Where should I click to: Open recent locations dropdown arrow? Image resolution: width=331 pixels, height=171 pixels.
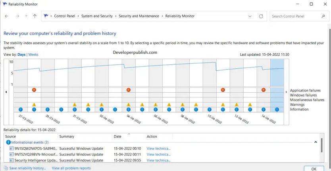[26, 16]
